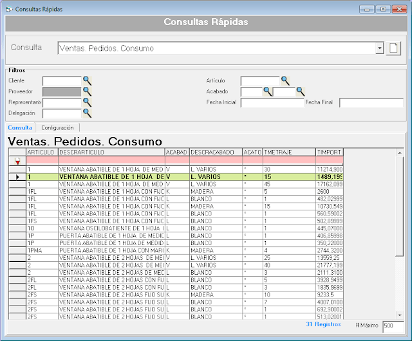This screenshot has width=412, height=341.
Task: Open the Delegación lookup magnifier
Action: tap(87, 113)
